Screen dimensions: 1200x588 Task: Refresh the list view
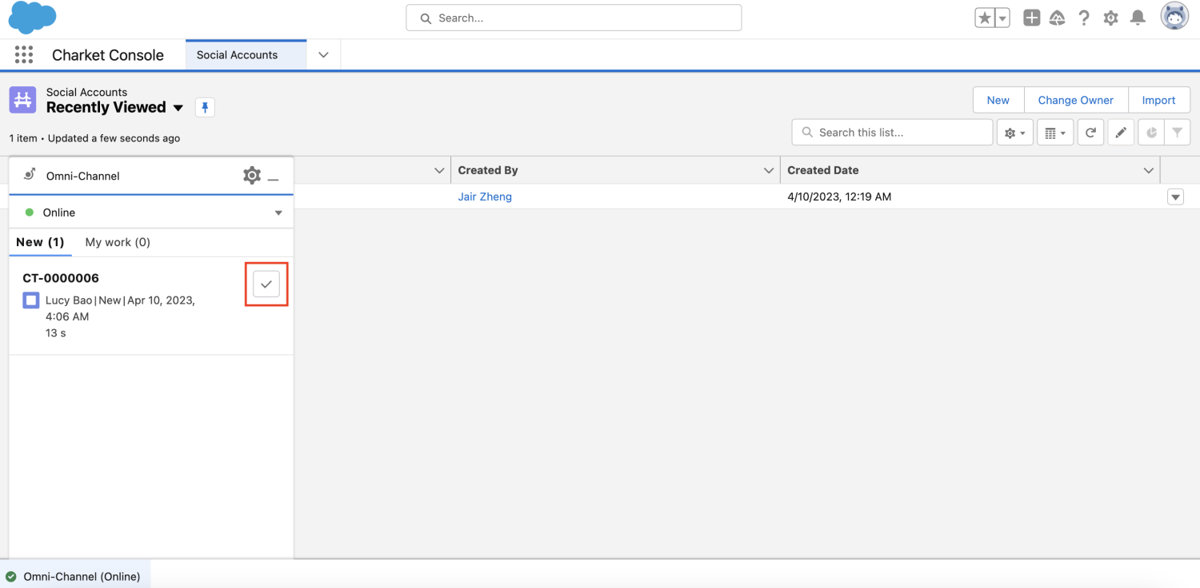1090,133
